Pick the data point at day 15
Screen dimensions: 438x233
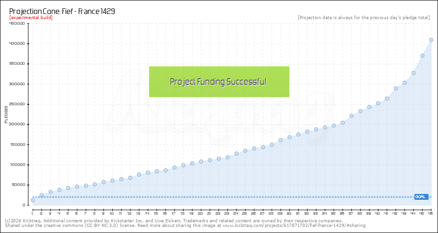[157, 171]
